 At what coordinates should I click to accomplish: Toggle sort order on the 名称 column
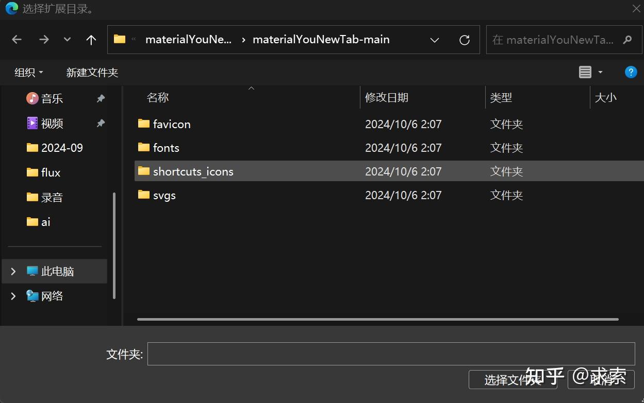(158, 97)
